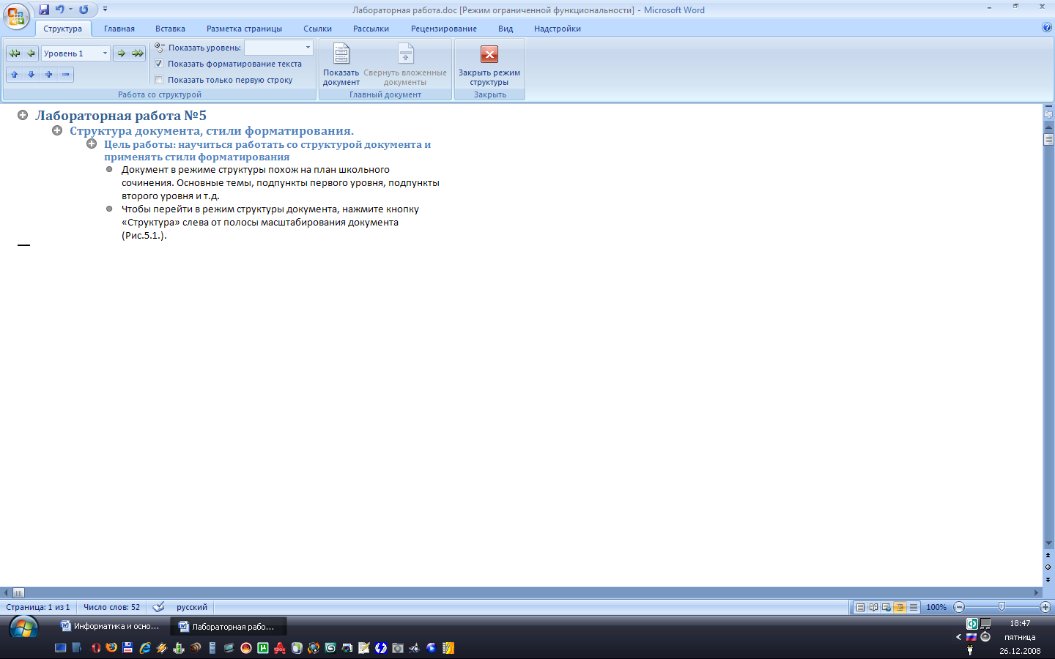Open the Рассылки ribbon tab
The width and height of the screenshot is (1055, 659).
tap(371, 29)
